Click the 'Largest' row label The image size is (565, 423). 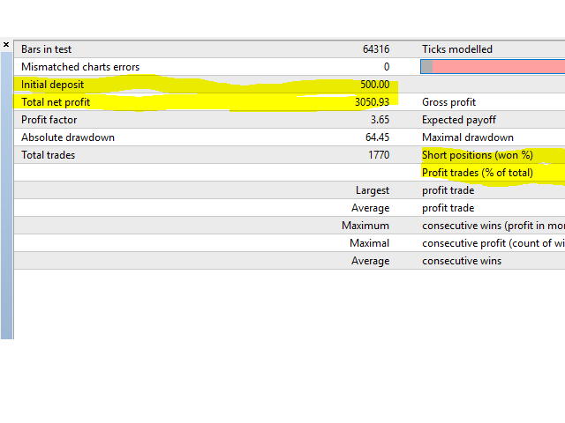pos(373,190)
